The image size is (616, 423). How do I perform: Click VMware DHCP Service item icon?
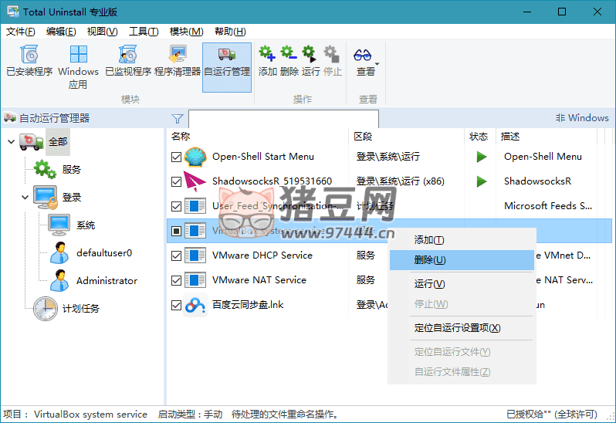[195, 255]
